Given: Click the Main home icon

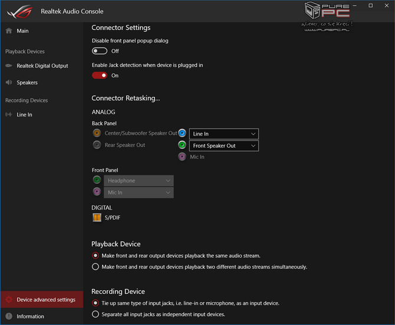Looking at the screenshot, I should 9,31.
